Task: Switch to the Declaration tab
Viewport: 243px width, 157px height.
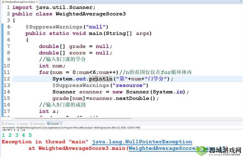Action: (x=38, y=124)
